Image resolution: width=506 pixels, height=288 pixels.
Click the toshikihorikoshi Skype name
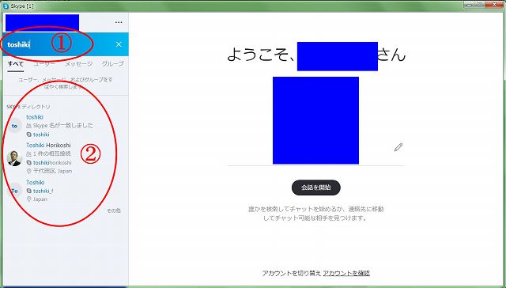point(52,162)
